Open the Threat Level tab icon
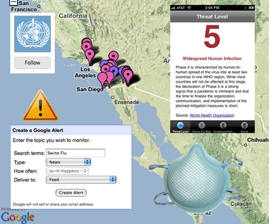This screenshot has width=269, height=224. click(180, 125)
